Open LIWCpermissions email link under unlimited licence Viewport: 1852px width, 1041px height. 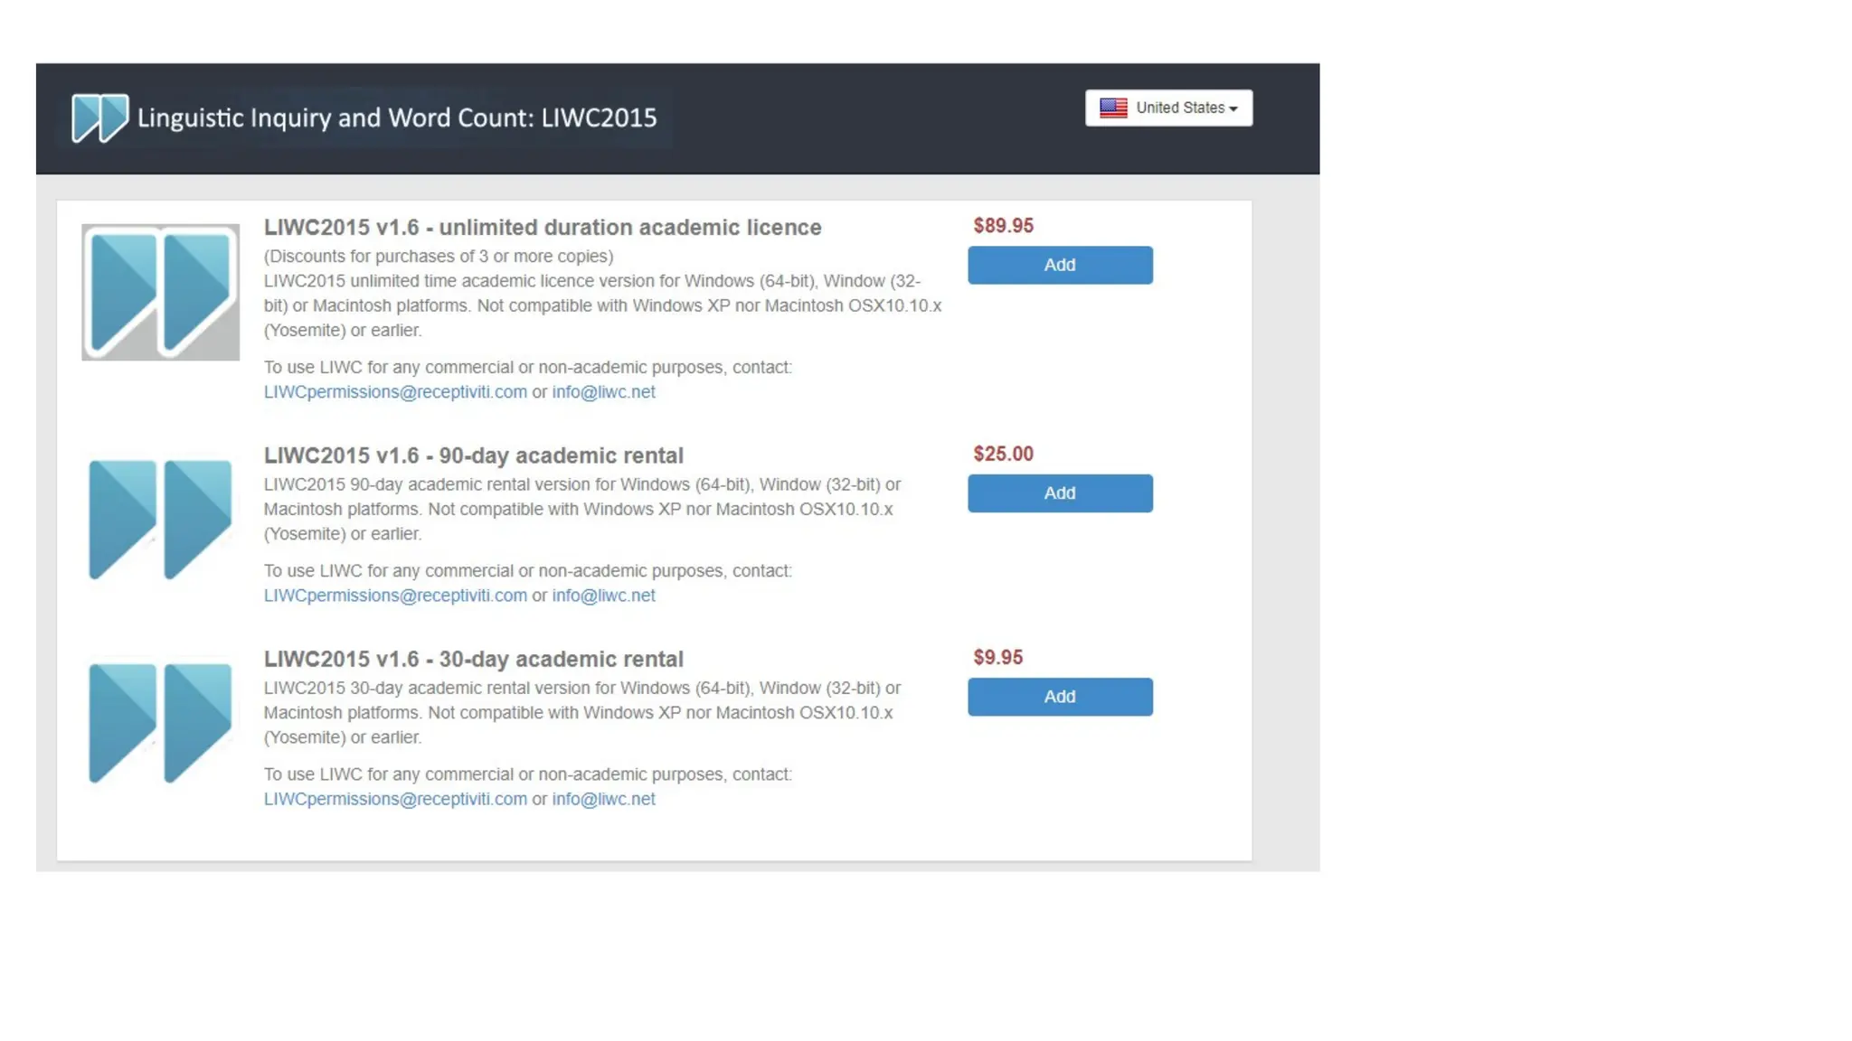pos(394,392)
